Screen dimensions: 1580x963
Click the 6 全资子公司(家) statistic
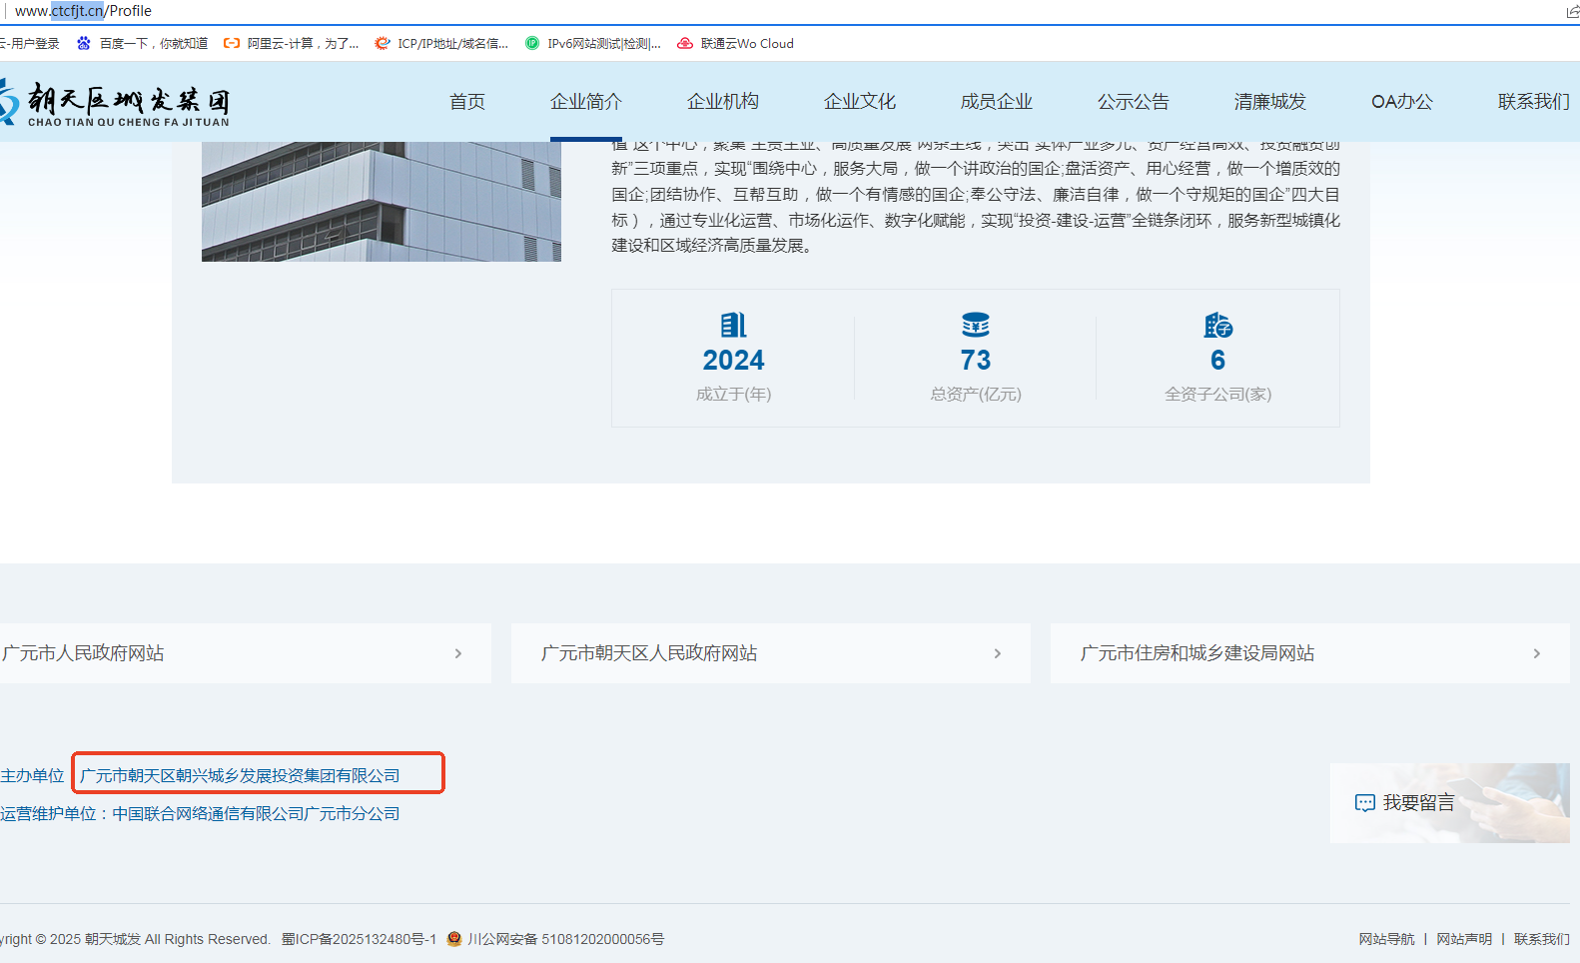(x=1218, y=358)
